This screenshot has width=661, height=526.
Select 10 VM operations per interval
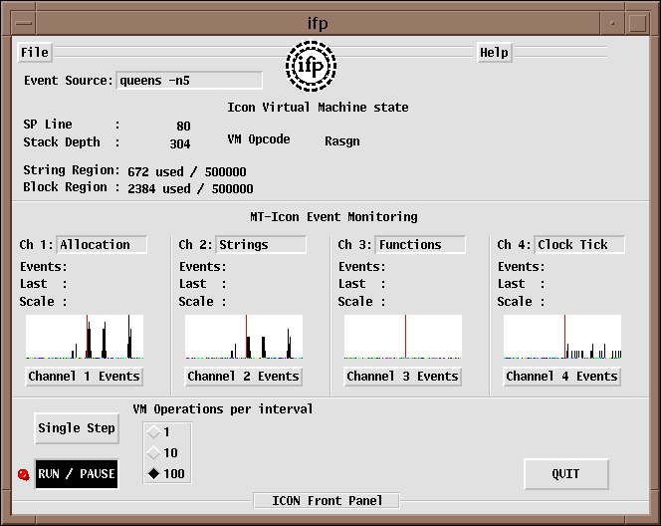tap(153, 453)
